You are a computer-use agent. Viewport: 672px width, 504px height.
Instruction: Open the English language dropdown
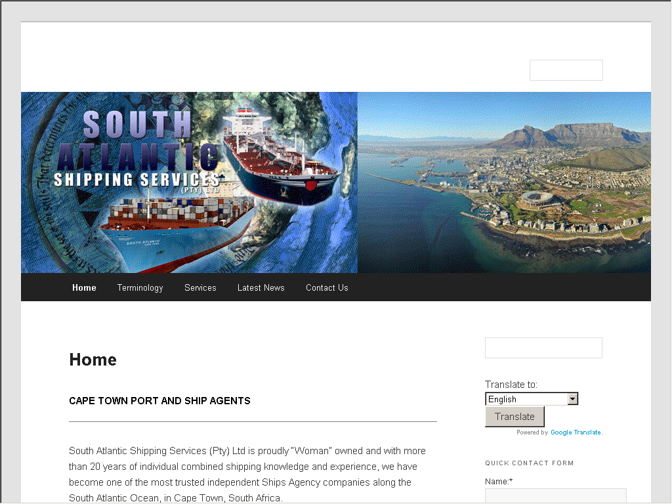click(532, 399)
